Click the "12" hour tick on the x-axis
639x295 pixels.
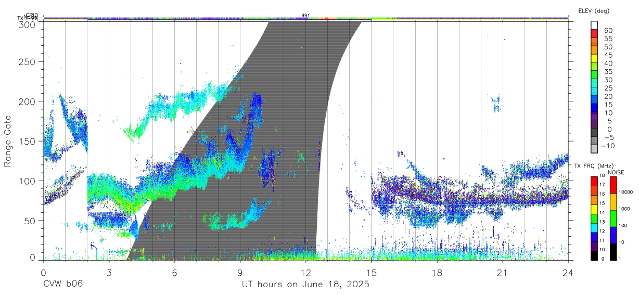[306, 272]
